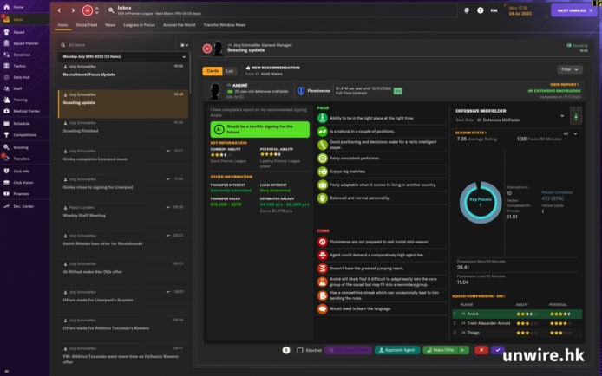This screenshot has height=376, width=602.
Task: Switch to List view
Action: click(x=230, y=70)
